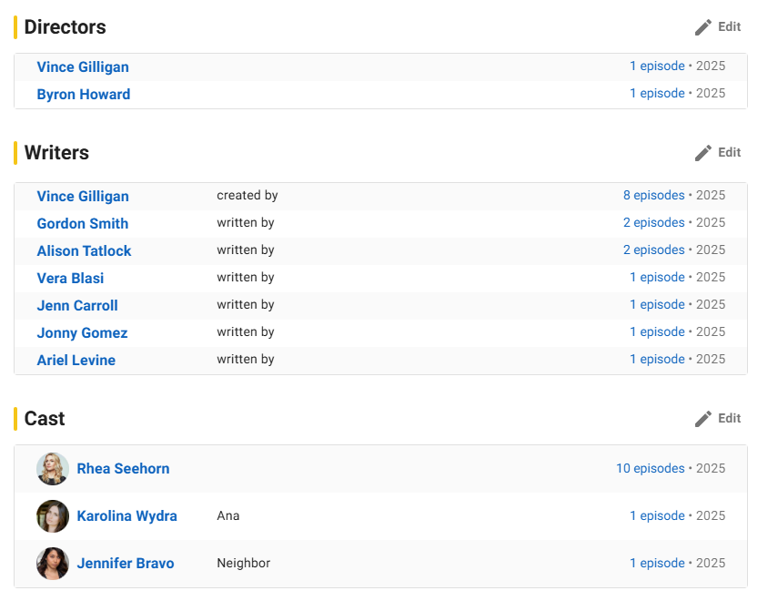Click "written by" in Gordon Smith's row
Screen dimensions: 778x601
pyautogui.click(x=246, y=223)
